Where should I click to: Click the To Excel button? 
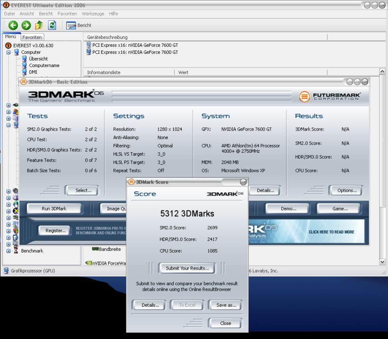(x=187, y=305)
